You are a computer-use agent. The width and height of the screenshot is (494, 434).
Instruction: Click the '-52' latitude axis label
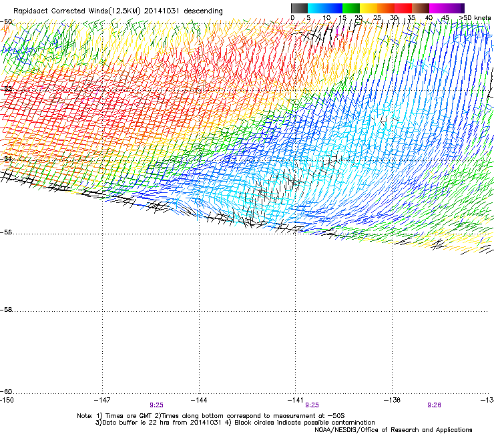click(x=6, y=89)
